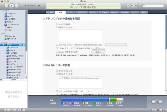Skip to the previous track
Image resolution: width=167 pixels, height=112 pixels.
[6, 6]
